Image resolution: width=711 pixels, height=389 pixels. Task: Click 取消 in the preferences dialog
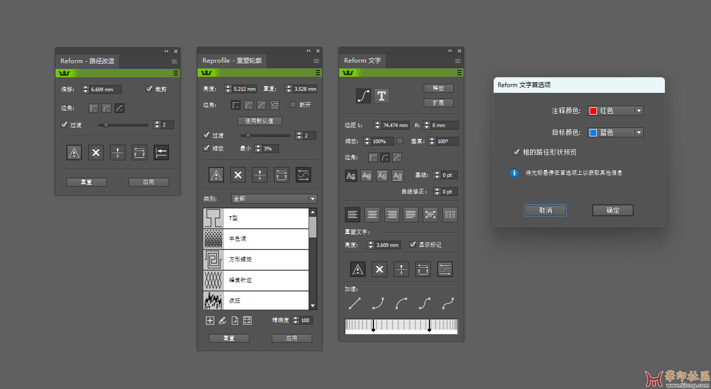click(x=546, y=210)
